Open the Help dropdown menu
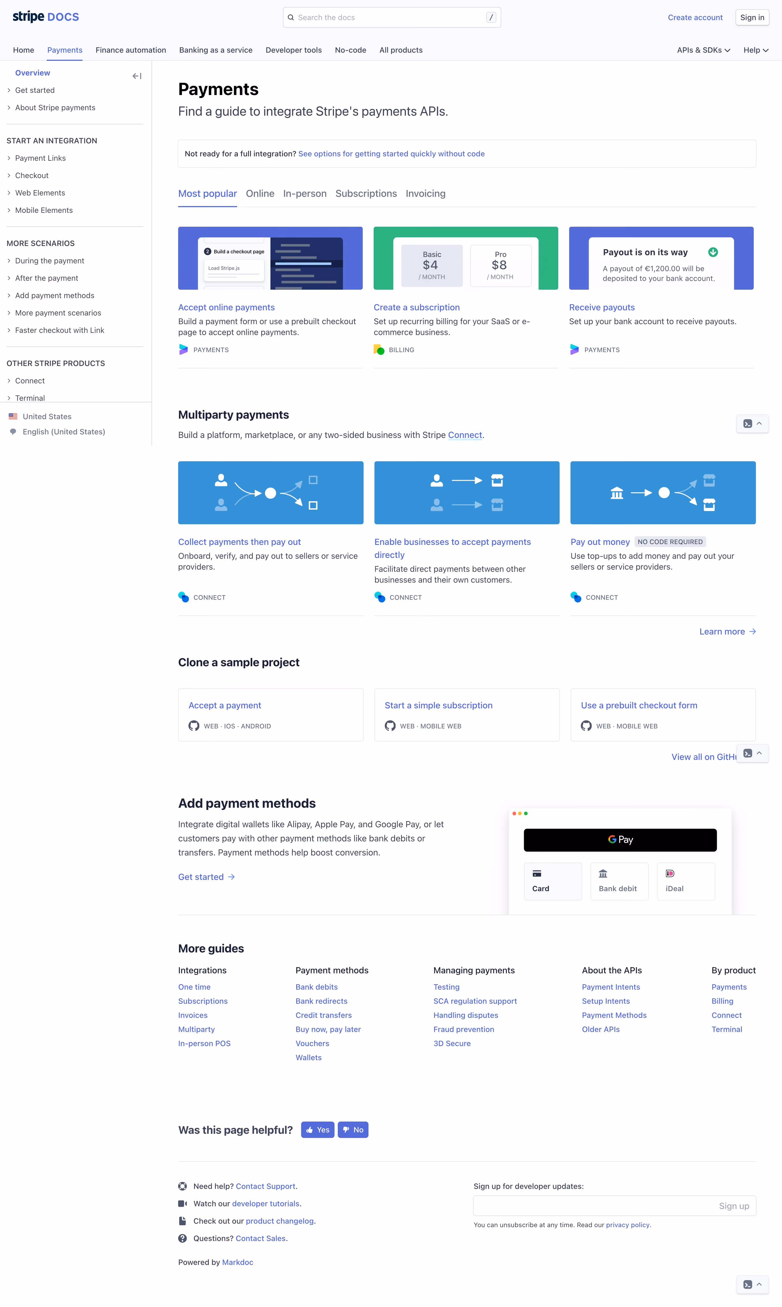Image resolution: width=782 pixels, height=1307 pixels. point(756,50)
